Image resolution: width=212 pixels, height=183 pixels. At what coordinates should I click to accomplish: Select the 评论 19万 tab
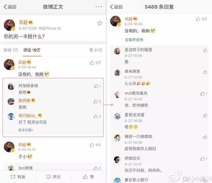coord(32,50)
